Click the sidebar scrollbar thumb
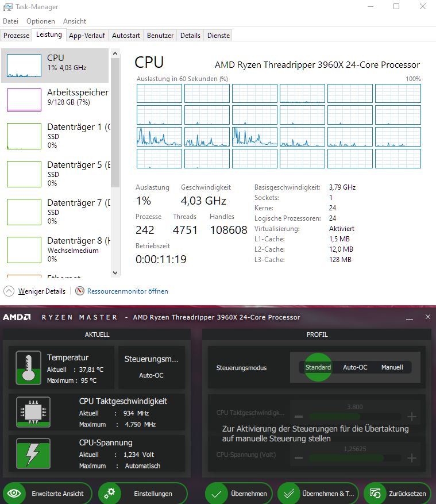 pyautogui.click(x=115, y=122)
